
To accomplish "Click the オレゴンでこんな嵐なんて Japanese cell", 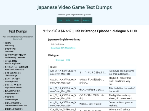I will (93, 72).
